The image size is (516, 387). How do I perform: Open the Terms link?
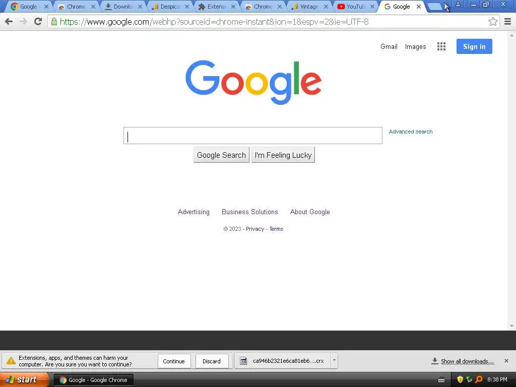coord(276,229)
